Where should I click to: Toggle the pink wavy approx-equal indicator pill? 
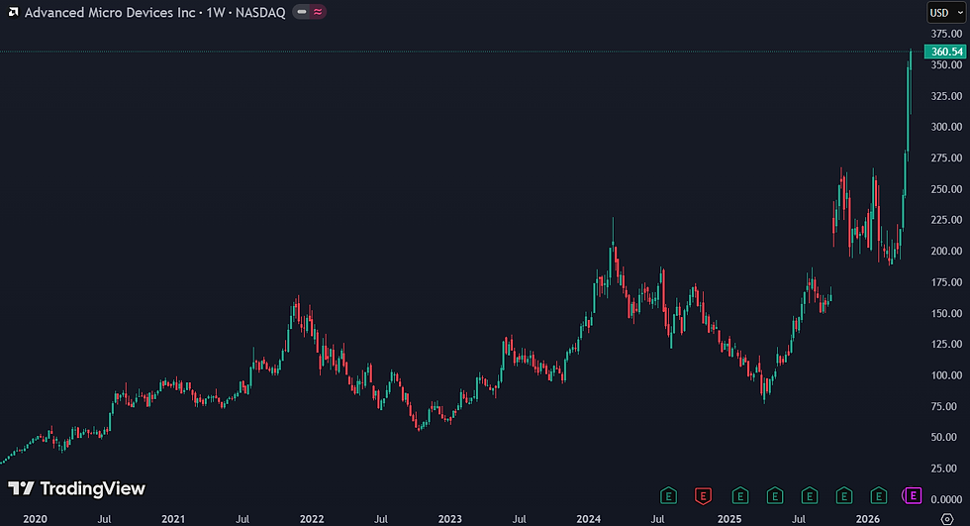(318, 12)
